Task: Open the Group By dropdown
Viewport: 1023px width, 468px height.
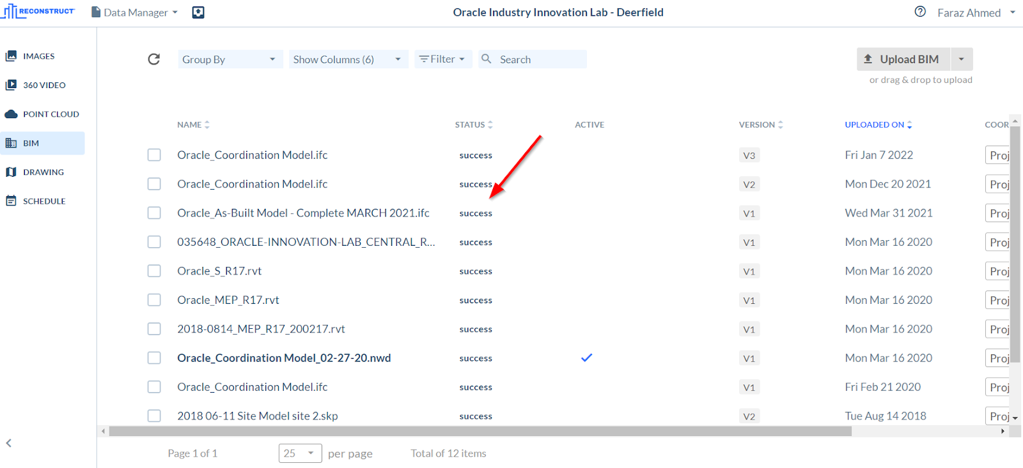Action: point(230,59)
